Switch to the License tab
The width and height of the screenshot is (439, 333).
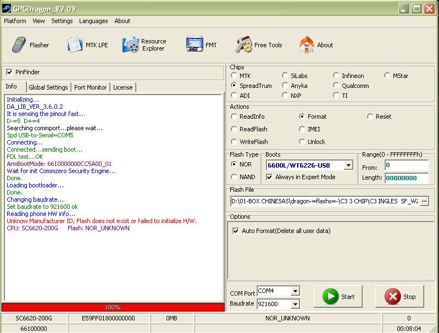pos(123,87)
